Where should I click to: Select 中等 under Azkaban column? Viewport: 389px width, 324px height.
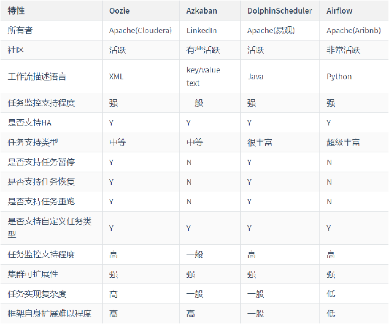pos(195,142)
